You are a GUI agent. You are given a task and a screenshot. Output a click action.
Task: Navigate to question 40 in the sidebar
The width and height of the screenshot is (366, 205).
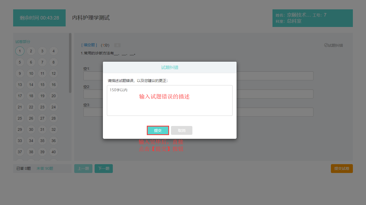click(x=53, y=152)
